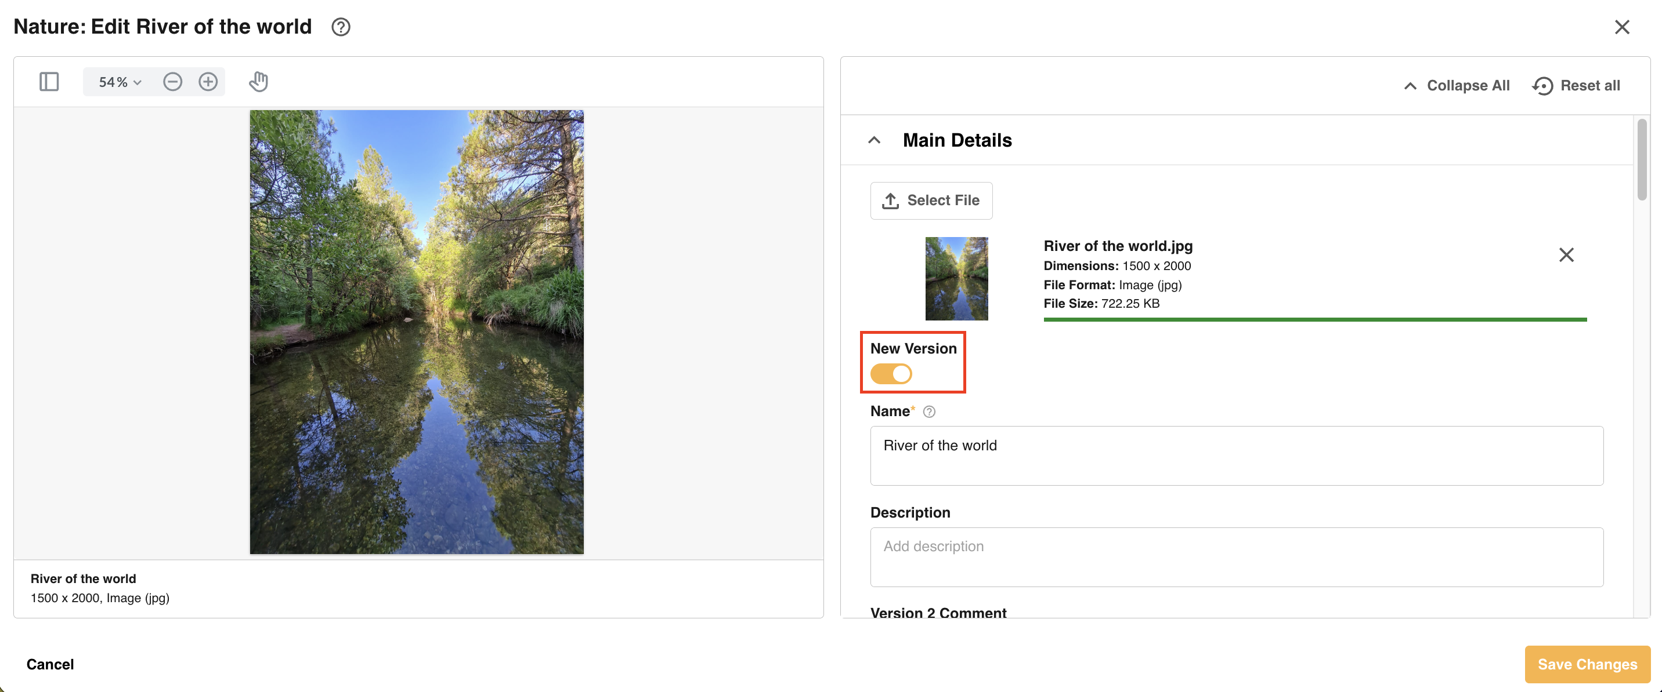
Task: Click the Name field help icon
Action: coord(929,411)
